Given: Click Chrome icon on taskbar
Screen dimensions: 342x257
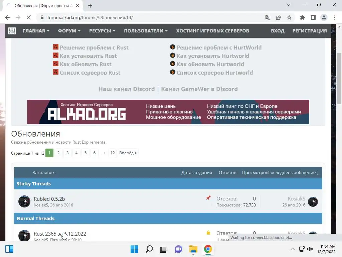Looking at the screenshot, I should [x=208, y=249].
